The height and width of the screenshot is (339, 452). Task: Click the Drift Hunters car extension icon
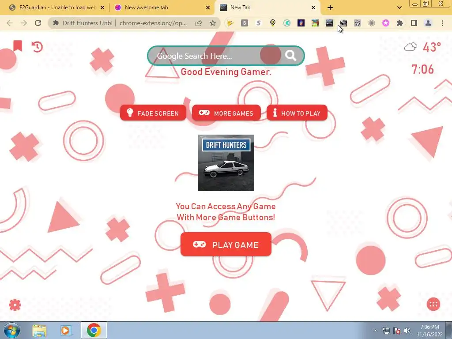[x=329, y=23]
